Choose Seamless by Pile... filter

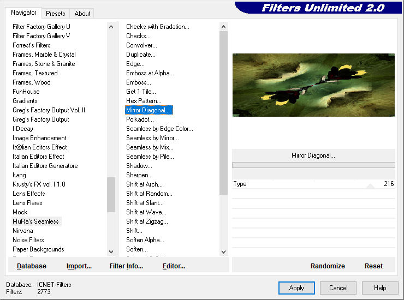click(150, 157)
